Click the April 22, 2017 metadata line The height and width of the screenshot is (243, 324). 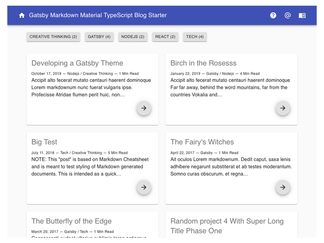[x=204, y=153]
